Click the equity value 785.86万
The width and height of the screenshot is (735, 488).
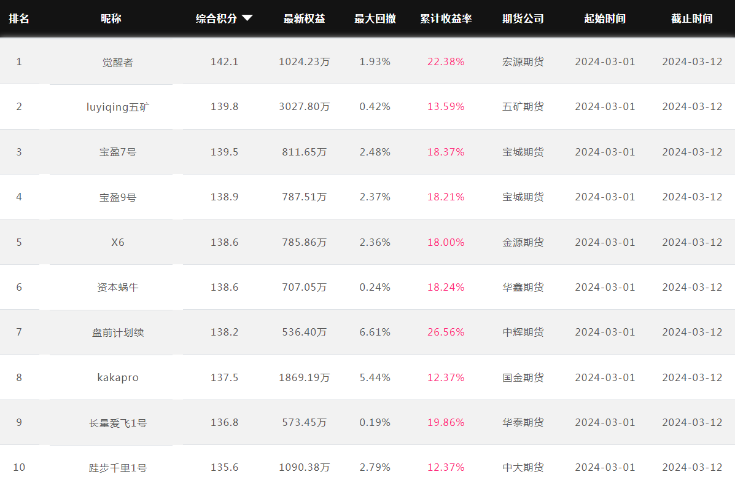pyautogui.click(x=304, y=242)
